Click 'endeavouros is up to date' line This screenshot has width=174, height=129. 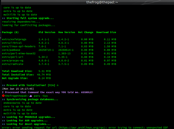[23, 103]
